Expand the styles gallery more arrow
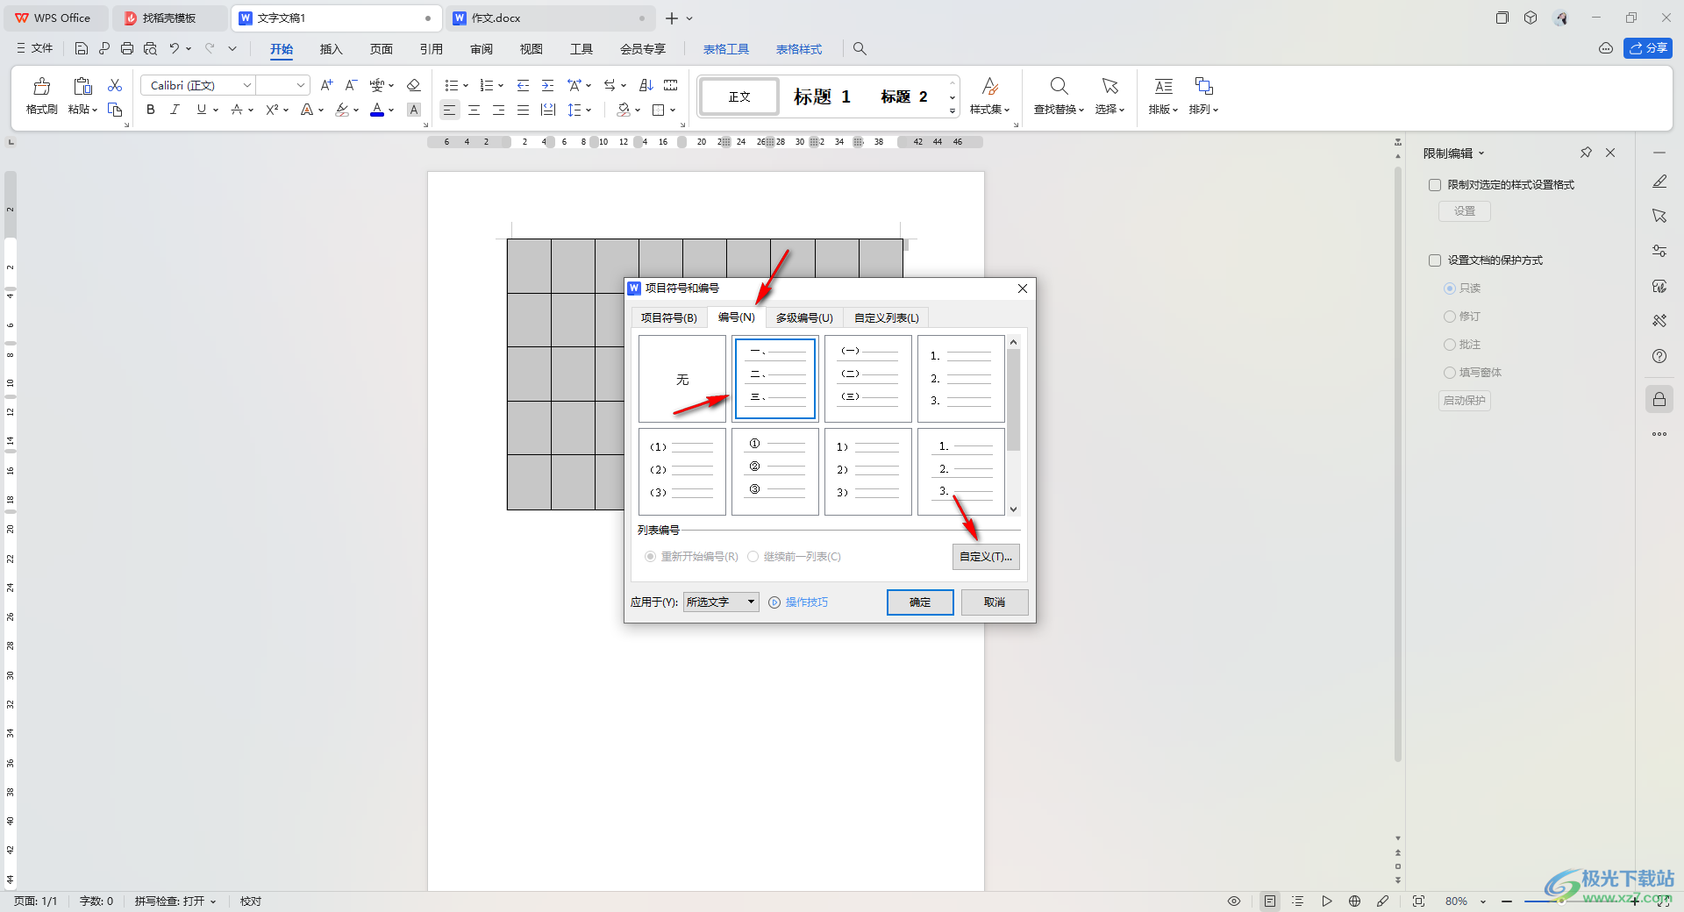The height and width of the screenshot is (912, 1684). click(x=953, y=111)
